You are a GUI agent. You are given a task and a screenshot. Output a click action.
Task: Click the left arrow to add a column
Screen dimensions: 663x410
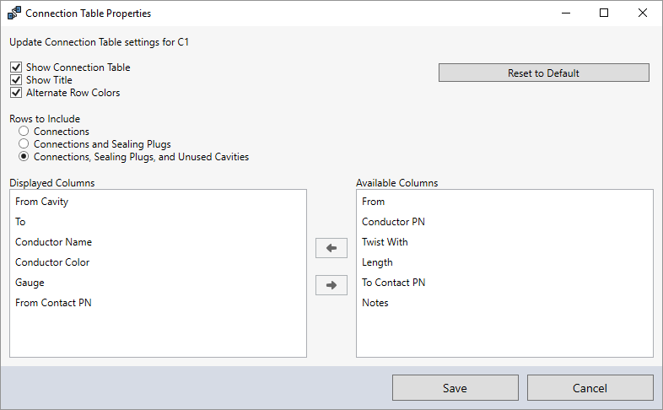point(331,248)
